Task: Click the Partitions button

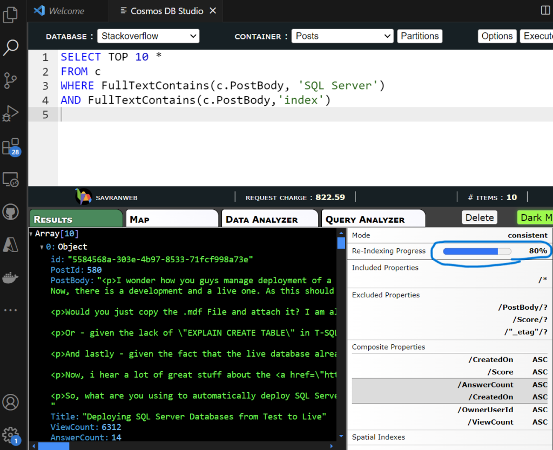Action: tap(419, 36)
